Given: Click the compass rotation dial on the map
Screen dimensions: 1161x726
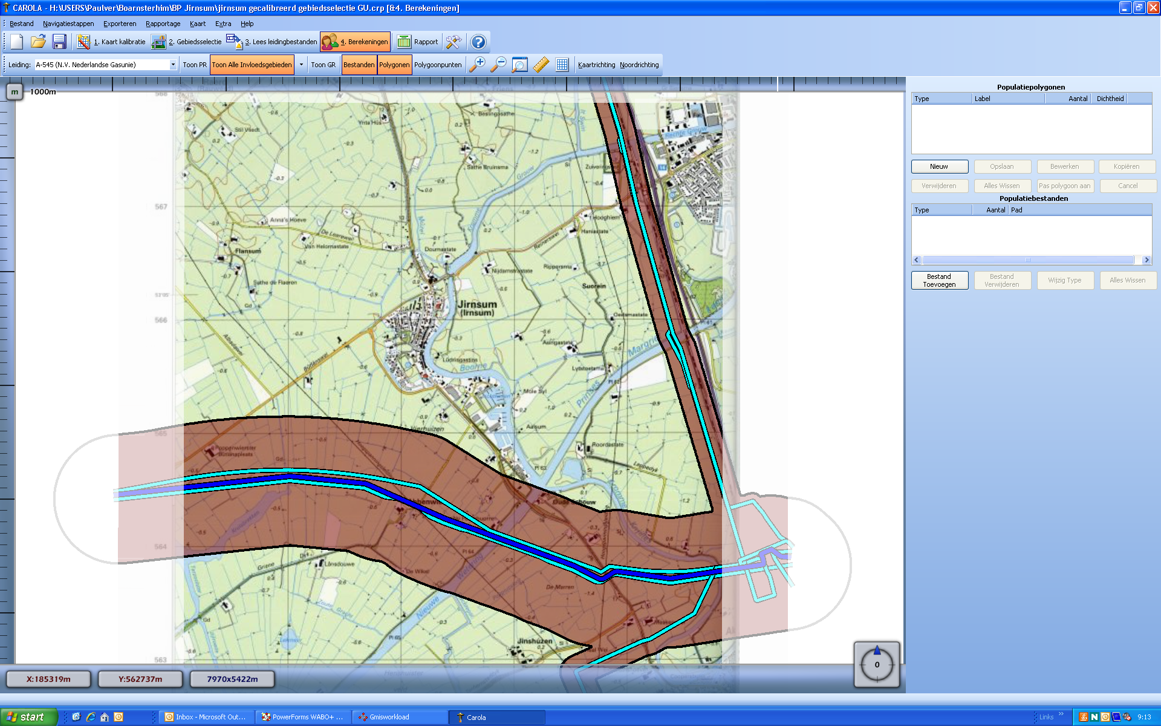Looking at the screenshot, I should [877, 664].
